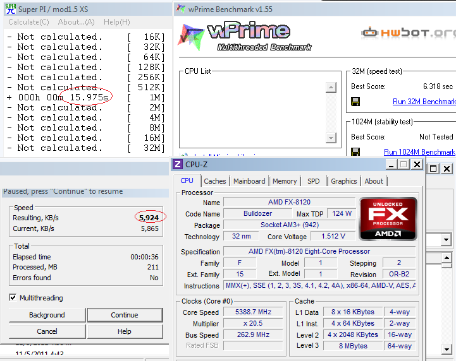Image resolution: width=456 pixels, height=361 pixels.
Task: Click the save icon beside Run 32M Benchmark
Action: click(355, 102)
